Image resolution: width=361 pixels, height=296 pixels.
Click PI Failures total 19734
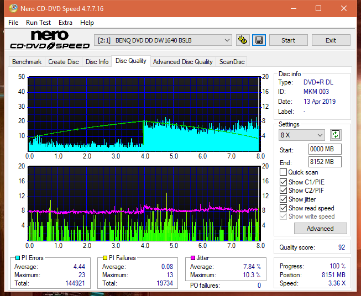[165, 283]
